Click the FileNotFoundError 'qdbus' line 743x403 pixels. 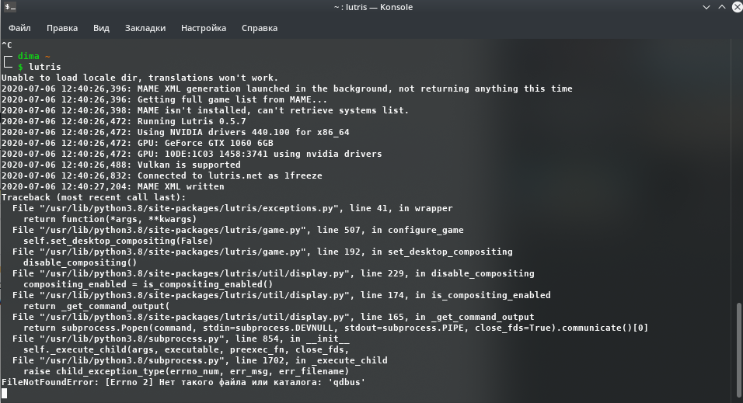(183, 383)
